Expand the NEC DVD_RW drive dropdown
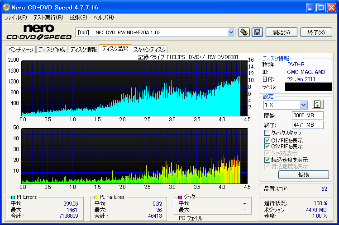Image resolution: width=339 pixels, height=225 pixels. click(x=231, y=32)
